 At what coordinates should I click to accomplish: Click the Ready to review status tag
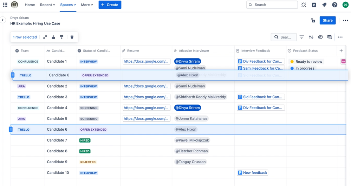tap(306, 61)
